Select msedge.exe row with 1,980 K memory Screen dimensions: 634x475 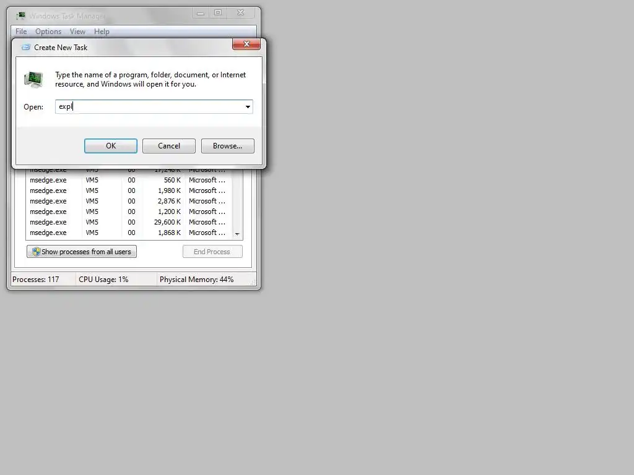click(129, 190)
